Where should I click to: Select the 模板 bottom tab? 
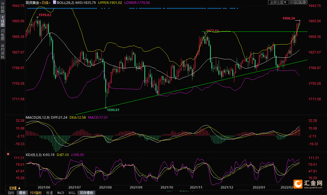coord(22,193)
